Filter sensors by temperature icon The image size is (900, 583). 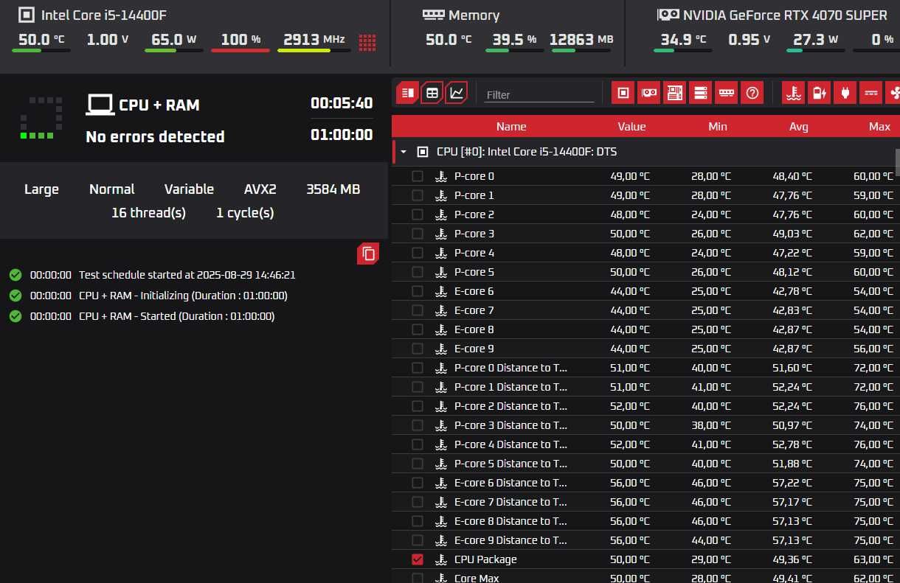pos(793,93)
